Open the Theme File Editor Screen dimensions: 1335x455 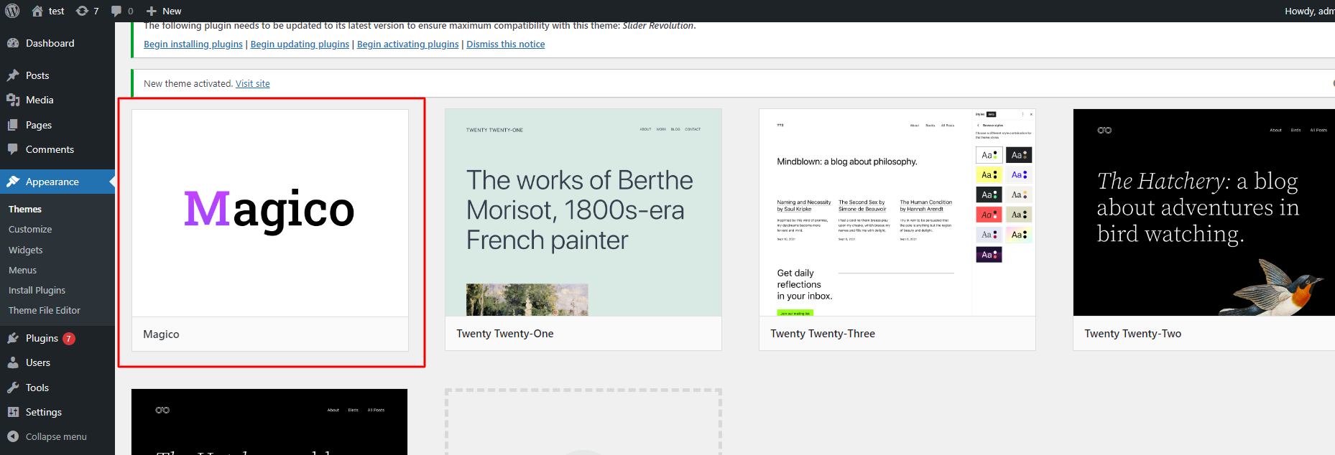click(45, 310)
